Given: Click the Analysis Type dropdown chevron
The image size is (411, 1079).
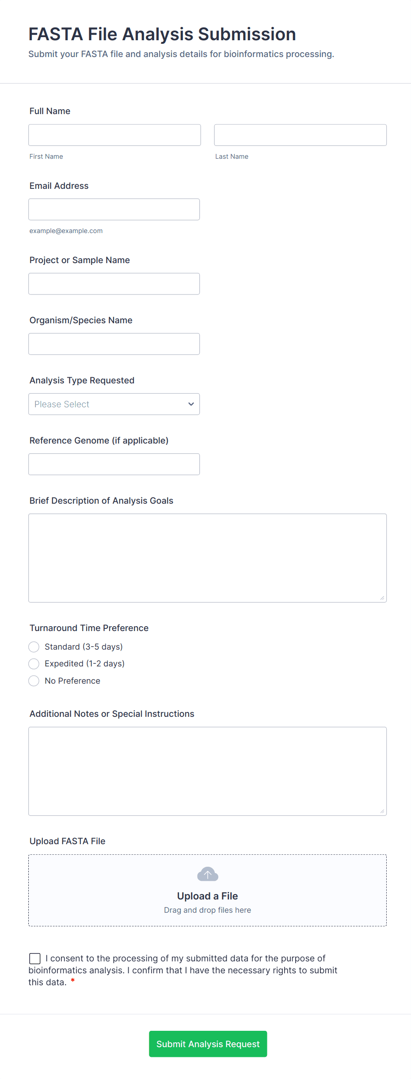Looking at the screenshot, I should [191, 404].
